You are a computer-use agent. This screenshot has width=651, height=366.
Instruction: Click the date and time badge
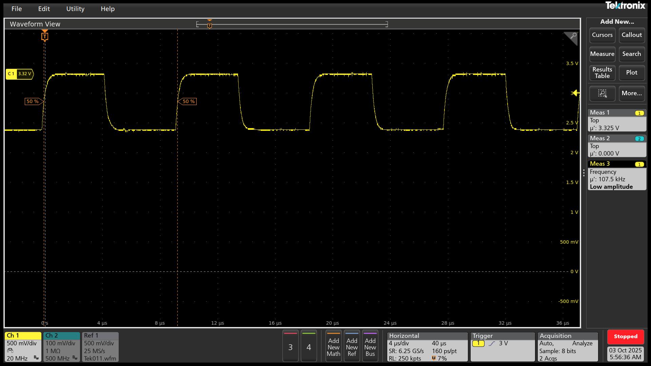tap(626, 354)
